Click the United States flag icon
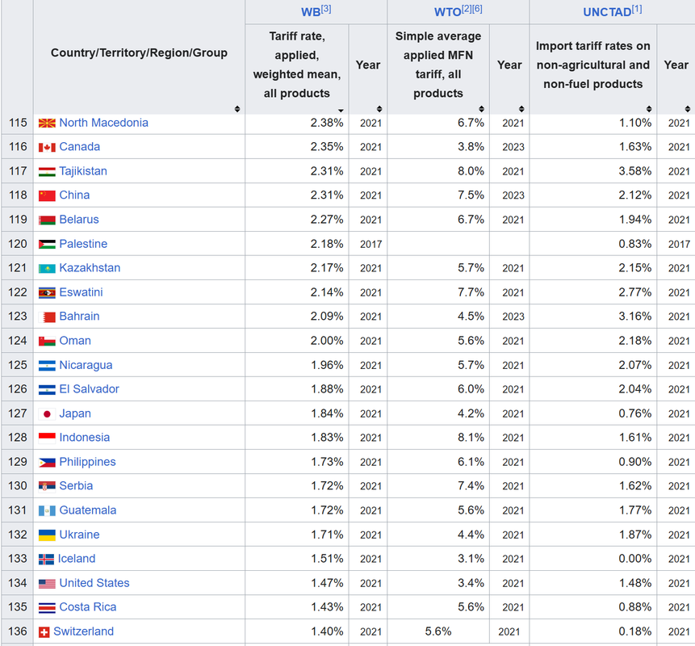 tap(47, 584)
